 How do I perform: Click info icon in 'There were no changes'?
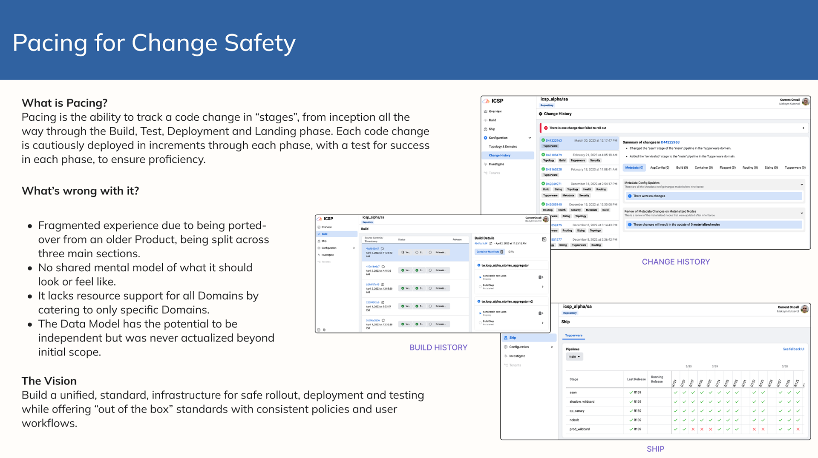click(630, 196)
